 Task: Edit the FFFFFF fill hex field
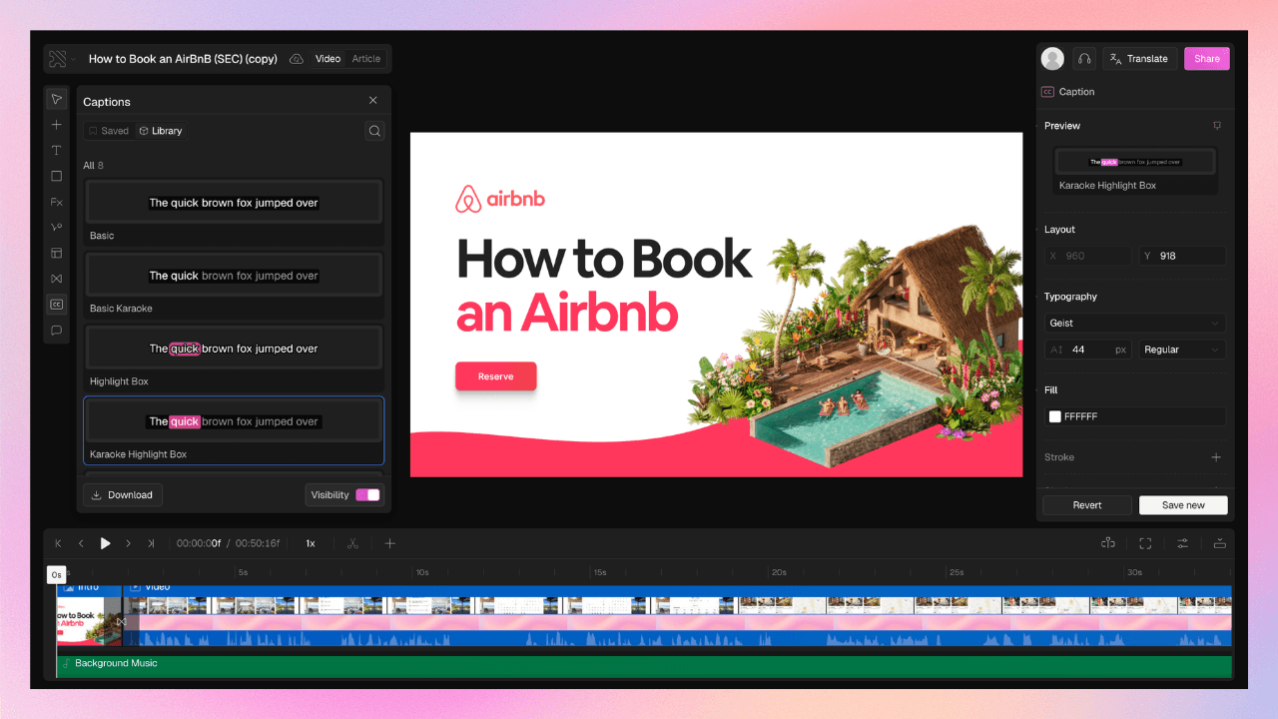(x=1135, y=416)
